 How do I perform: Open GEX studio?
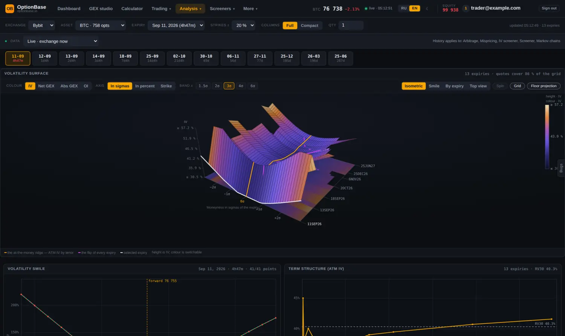point(101,9)
